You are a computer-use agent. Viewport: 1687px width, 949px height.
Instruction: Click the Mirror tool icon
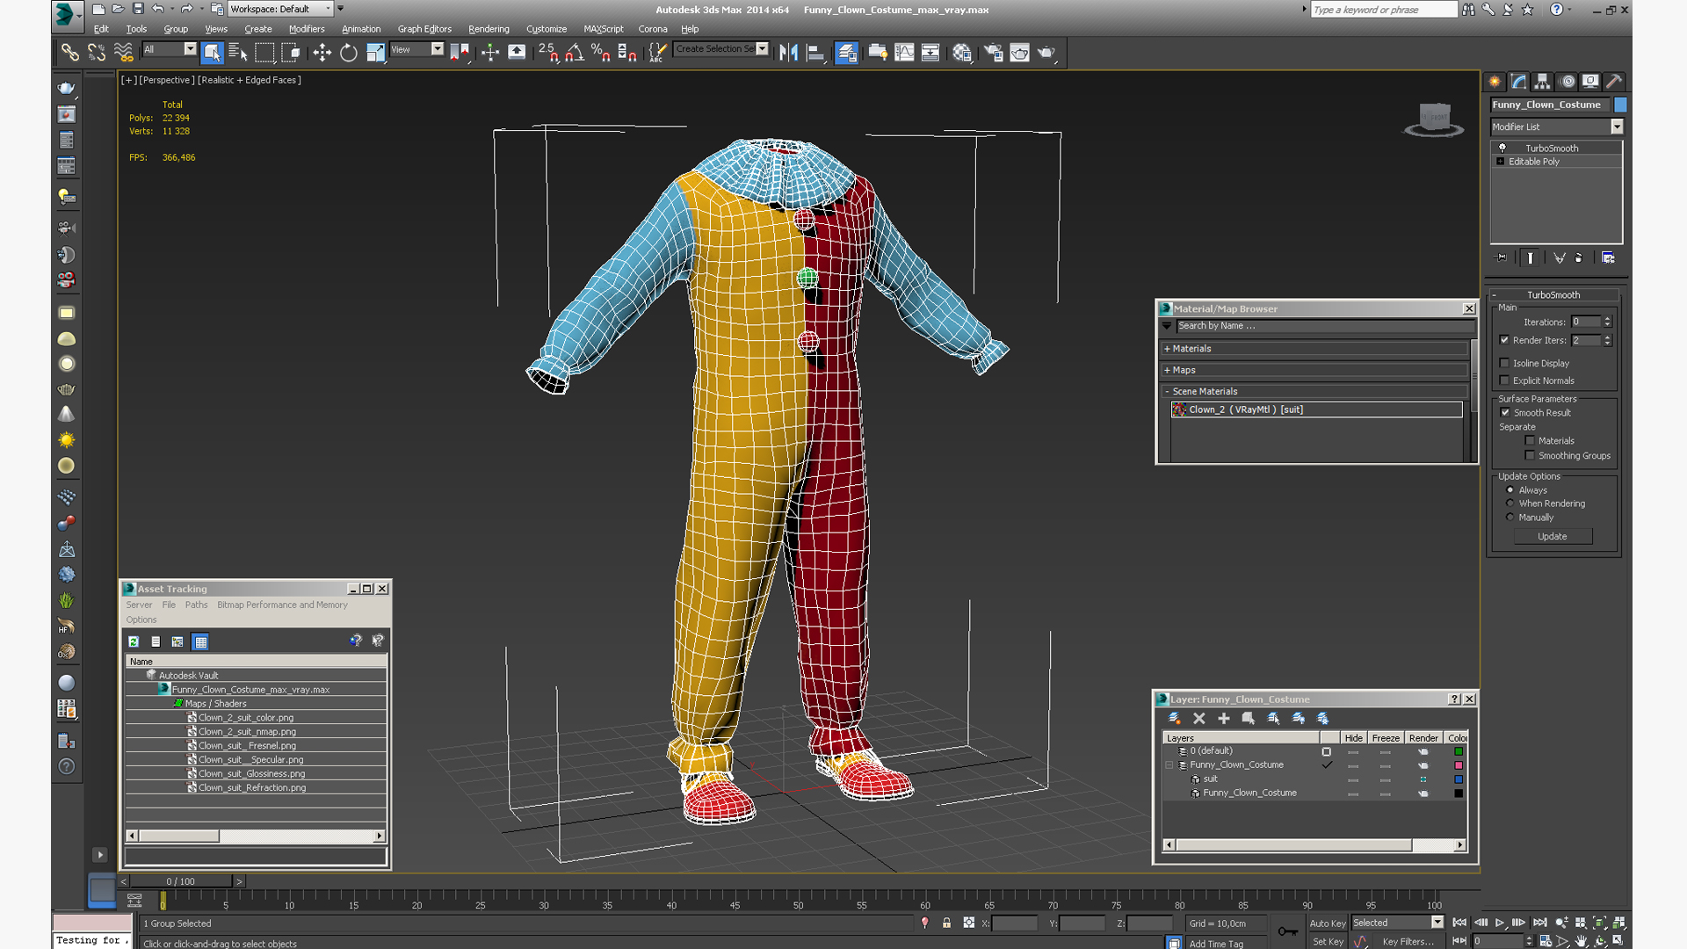[x=789, y=53]
